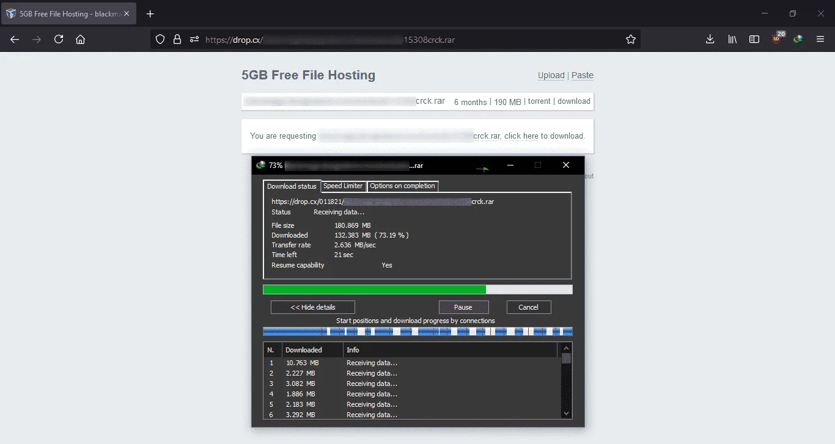Click the '5GB Free File Hosting' page heading

tap(309, 75)
